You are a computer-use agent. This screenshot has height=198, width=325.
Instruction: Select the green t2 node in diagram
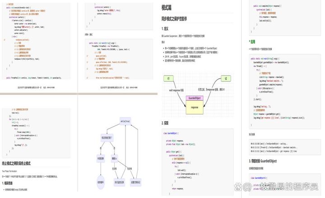tap(226, 79)
